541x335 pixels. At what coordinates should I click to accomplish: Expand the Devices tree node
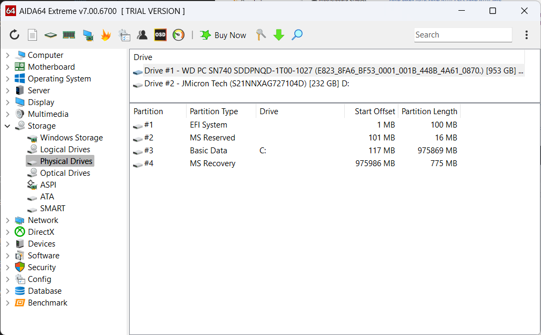coord(8,244)
